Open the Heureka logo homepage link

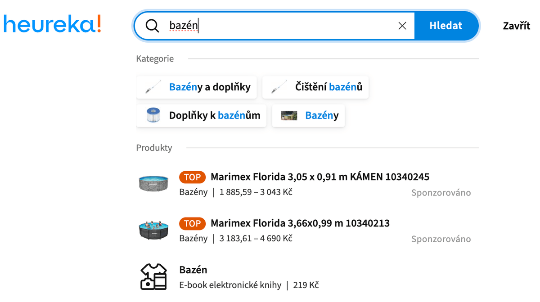[52, 23]
